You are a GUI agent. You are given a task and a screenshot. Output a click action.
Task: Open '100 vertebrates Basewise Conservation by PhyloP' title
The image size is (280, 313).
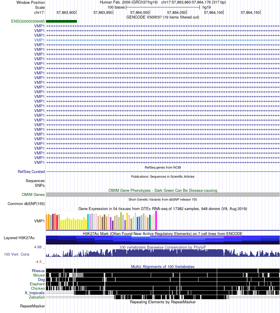pyautogui.click(x=163, y=247)
